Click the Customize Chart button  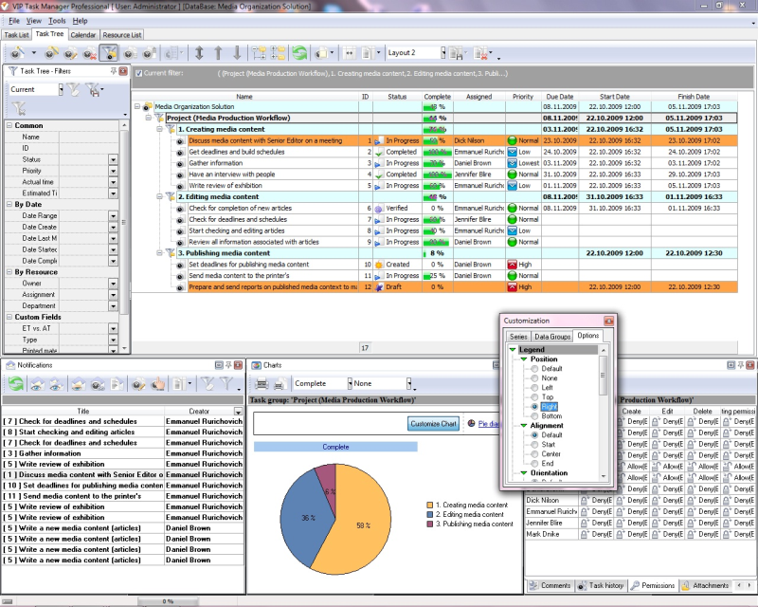tap(435, 423)
